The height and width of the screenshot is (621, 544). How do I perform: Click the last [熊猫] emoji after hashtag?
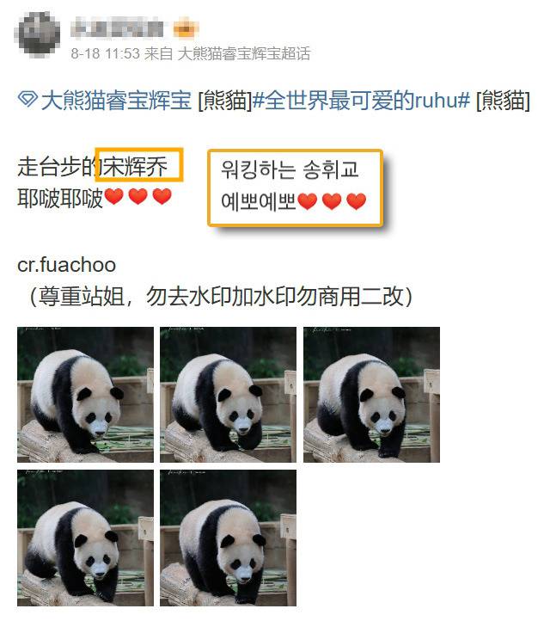tap(503, 100)
